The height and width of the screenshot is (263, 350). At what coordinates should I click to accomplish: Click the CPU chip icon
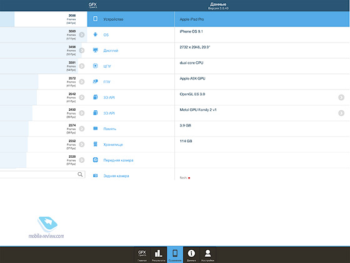tap(95, 66)
